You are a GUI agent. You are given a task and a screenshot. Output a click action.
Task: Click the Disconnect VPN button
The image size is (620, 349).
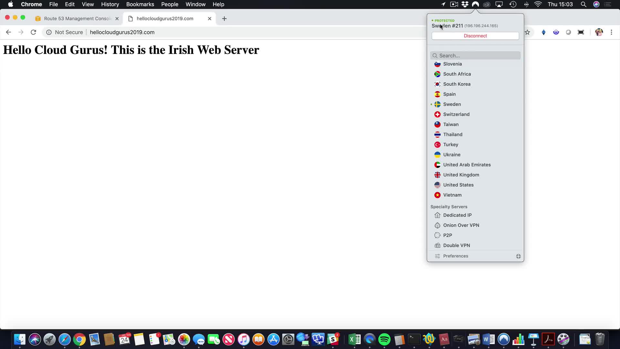point(475,36)
